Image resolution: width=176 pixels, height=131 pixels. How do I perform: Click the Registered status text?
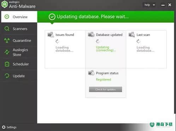104,80
